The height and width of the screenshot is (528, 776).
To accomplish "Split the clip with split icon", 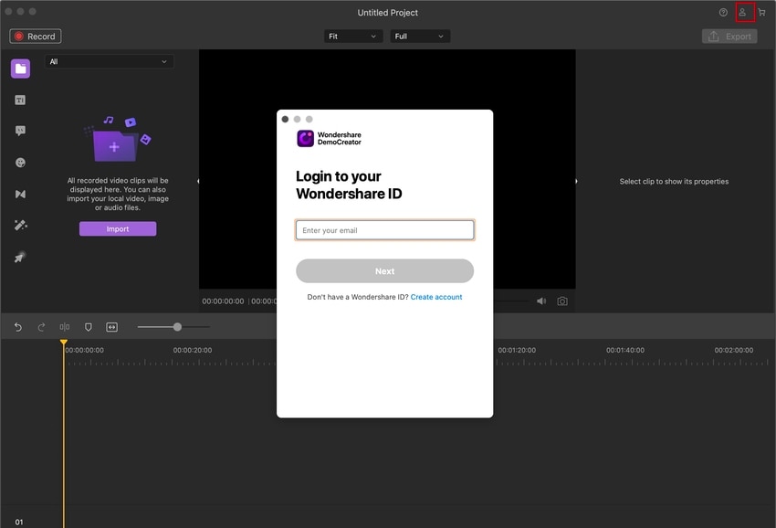I will tap(64, 327).
